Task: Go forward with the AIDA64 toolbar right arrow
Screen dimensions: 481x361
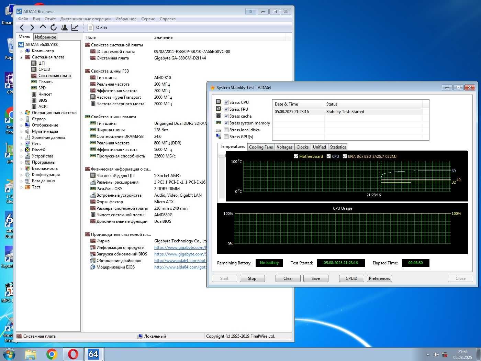Action: [x=32, y=28]
